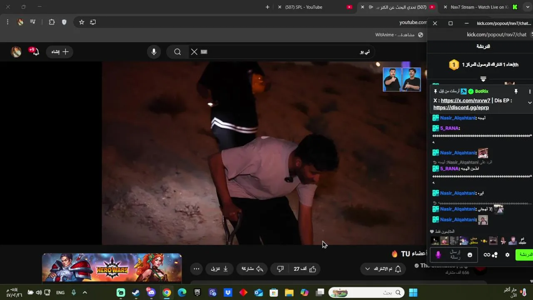Screen dimensions: 533x300
Task: Click the Kick popout chat URL bar
Action: 497,35
